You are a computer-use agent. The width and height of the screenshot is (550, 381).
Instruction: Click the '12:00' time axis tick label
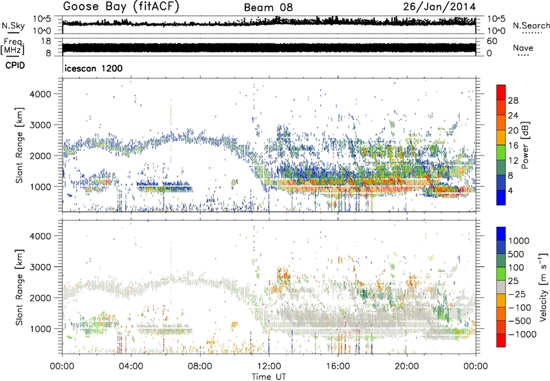(269, 367)
